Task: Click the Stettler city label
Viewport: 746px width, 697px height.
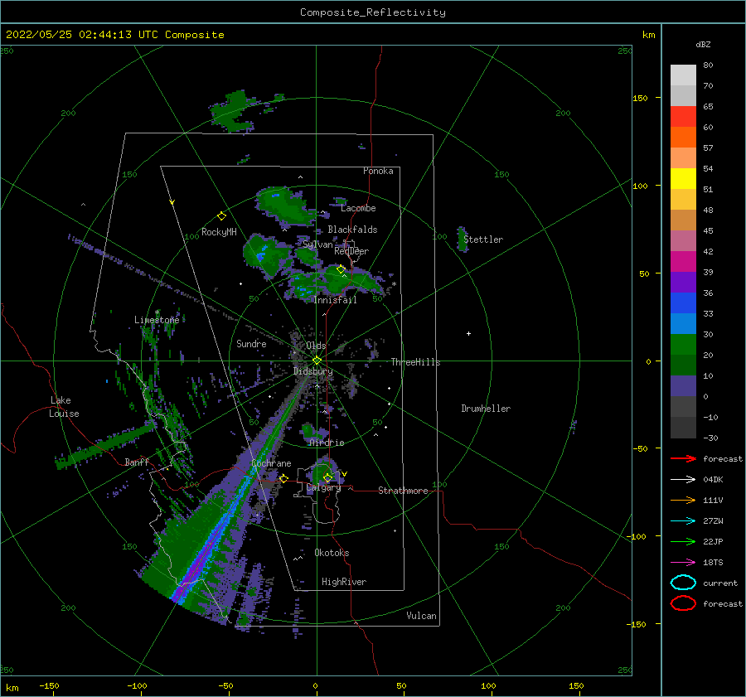Action: tap(483, 240)
